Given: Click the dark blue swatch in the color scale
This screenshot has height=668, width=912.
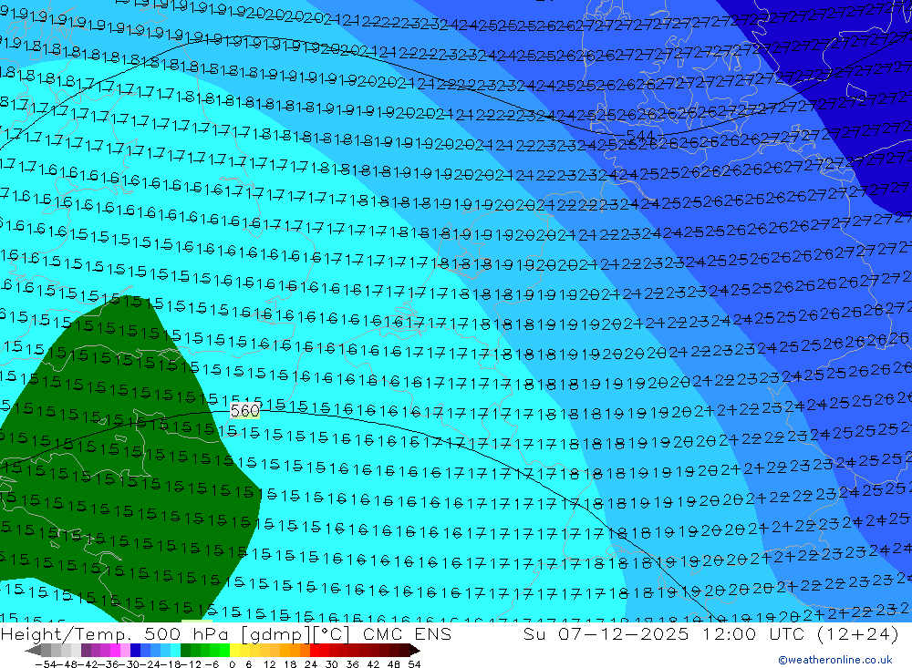Looking at the screenshot, I should [x=136, y=651].
